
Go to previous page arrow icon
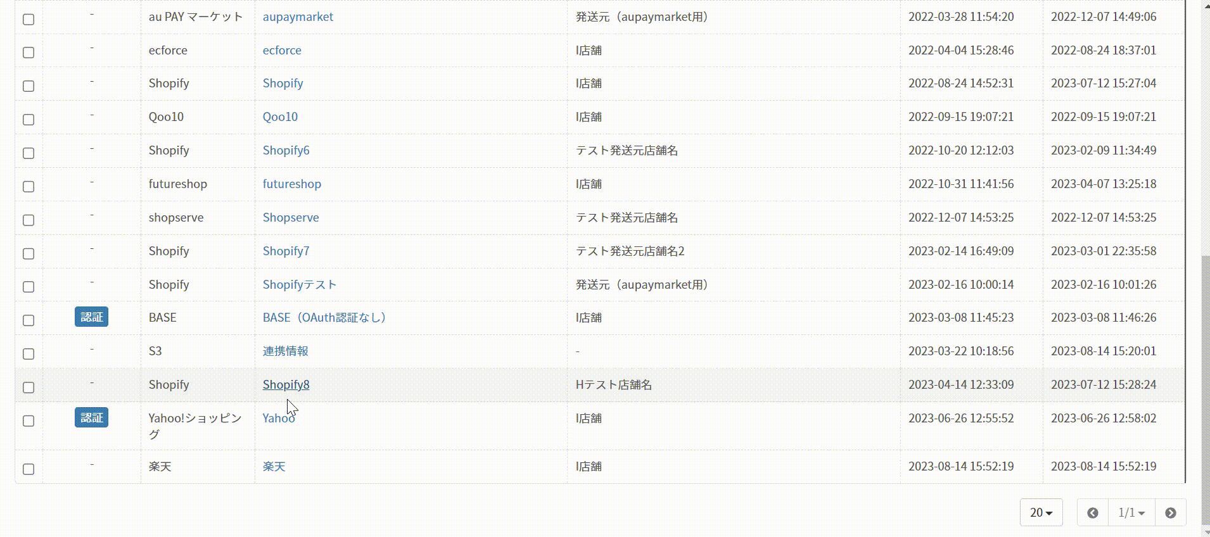click(1093, 513)
